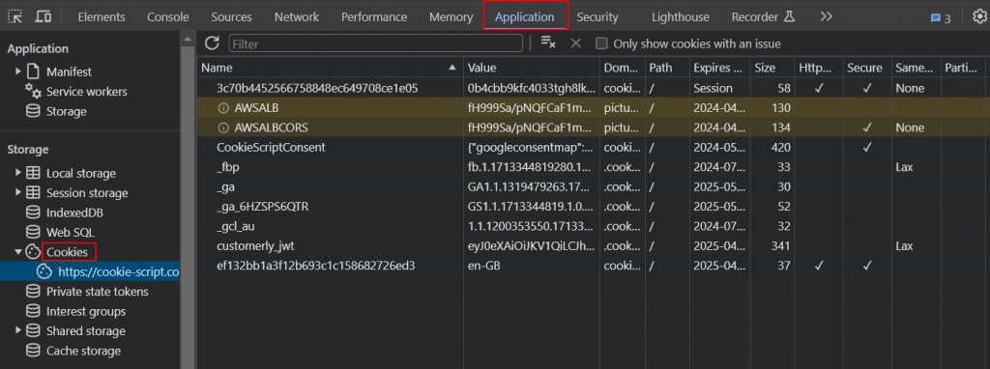Open the Lighthouse tab
Viewport: 990px width, 369px height.
click(x=680, y=17)
